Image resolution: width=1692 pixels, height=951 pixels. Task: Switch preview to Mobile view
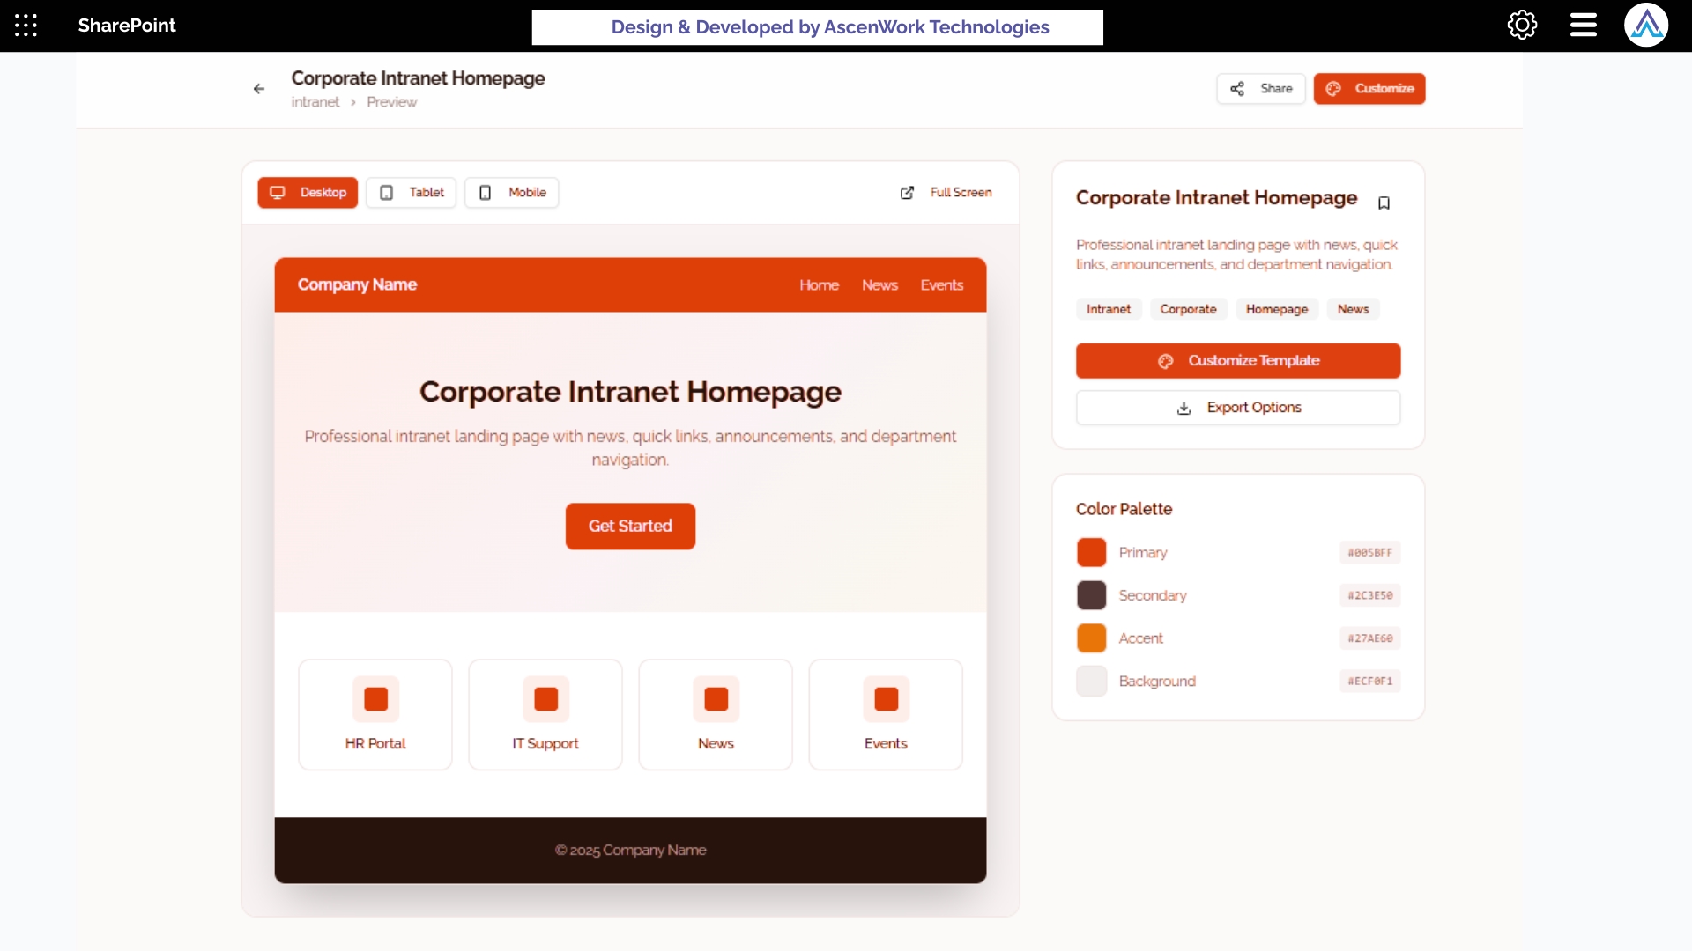pyautogui.click(x=512, y=193)
